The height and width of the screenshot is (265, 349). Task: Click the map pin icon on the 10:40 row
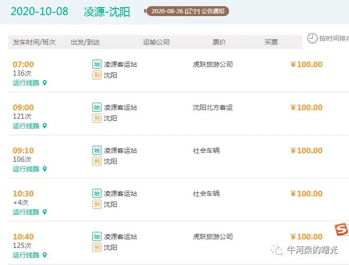[x=45, y=255]
